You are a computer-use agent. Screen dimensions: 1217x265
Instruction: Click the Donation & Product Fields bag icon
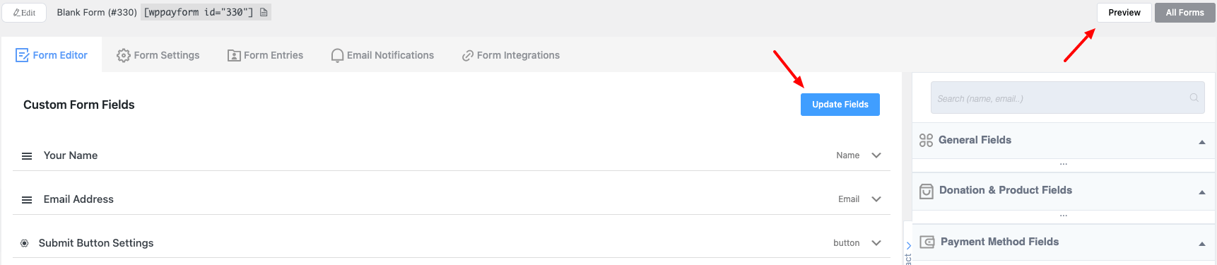tap(926, 191)
